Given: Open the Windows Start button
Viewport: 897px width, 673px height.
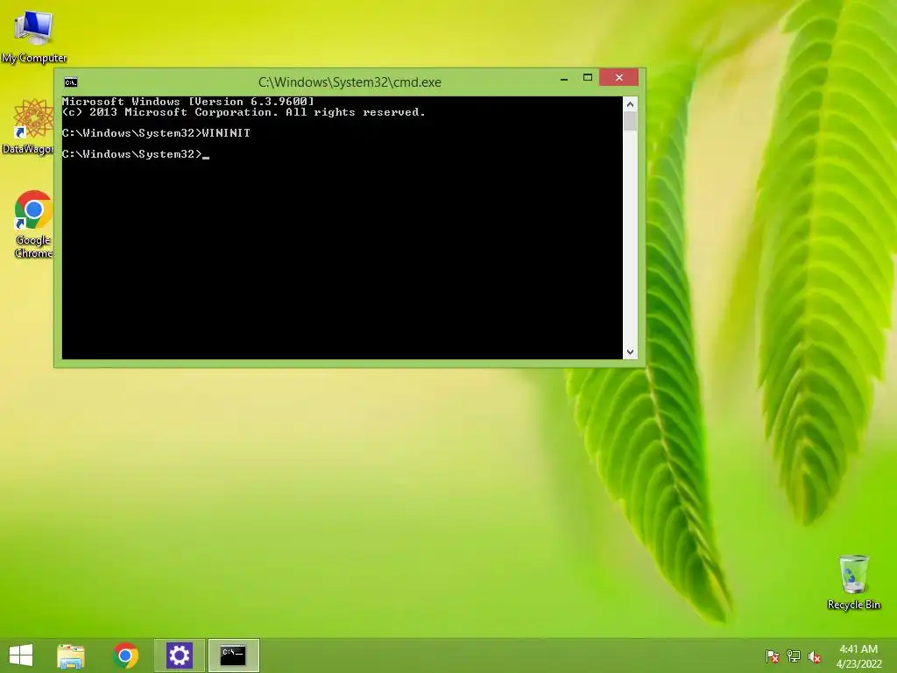Looking at the screenshot, I should [21, 655].
